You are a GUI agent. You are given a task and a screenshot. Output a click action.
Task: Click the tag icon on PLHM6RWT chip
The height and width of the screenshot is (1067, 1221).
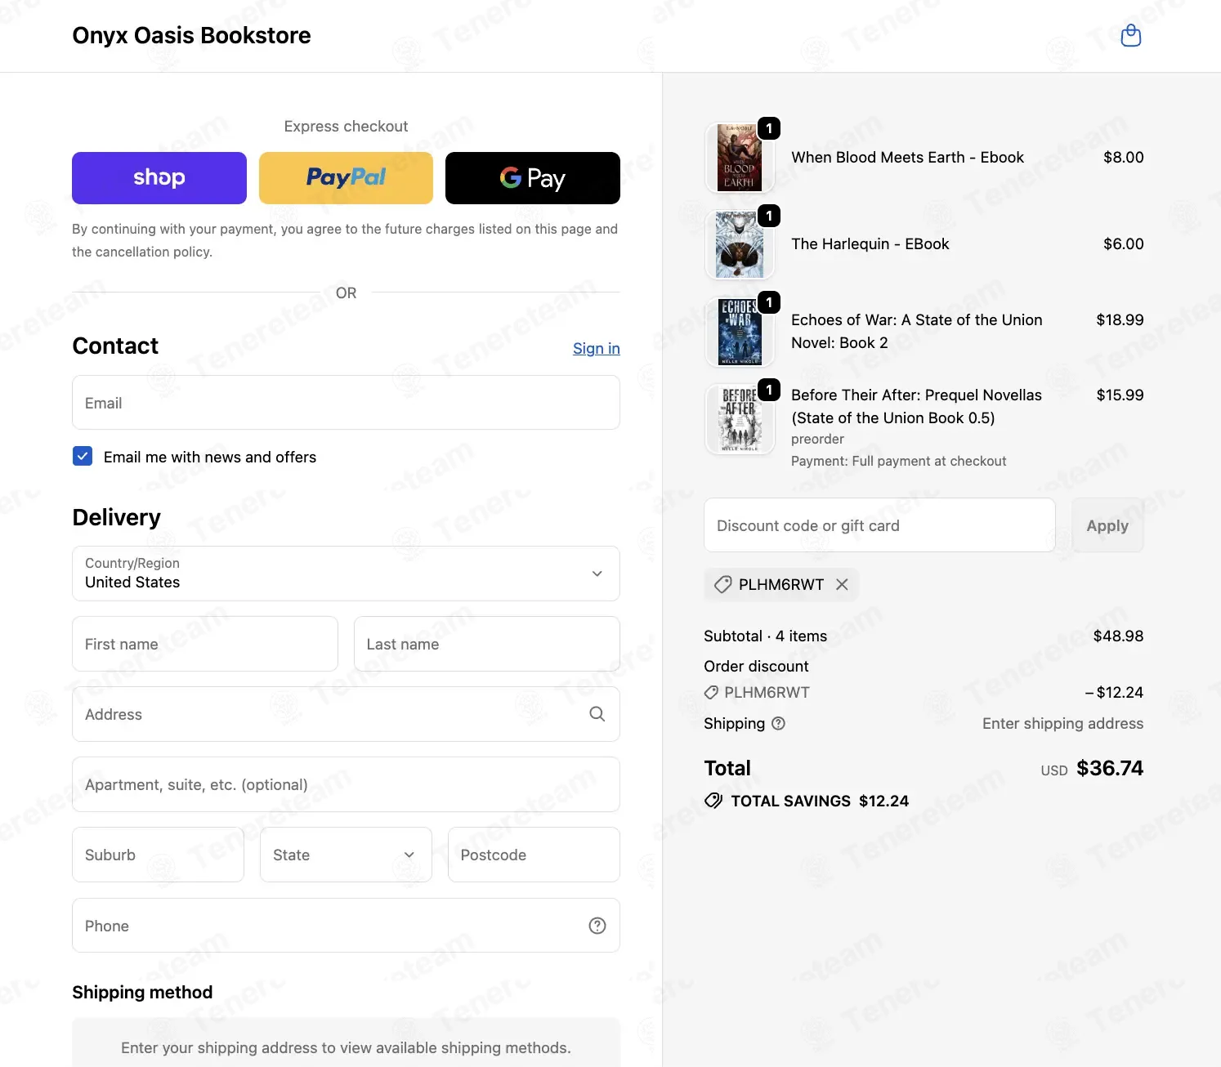pyautogui.click(x=722, y=584)
